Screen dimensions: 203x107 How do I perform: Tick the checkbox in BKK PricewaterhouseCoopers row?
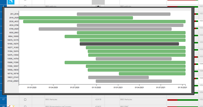(x=25, y=106)
